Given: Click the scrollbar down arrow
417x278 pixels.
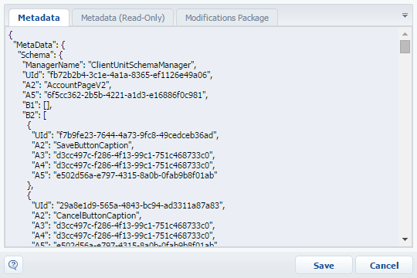Looking at the screenshot, I should coord(405,239).
